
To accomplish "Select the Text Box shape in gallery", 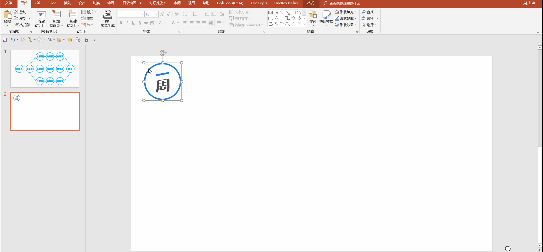I will [x=271, y=13].
